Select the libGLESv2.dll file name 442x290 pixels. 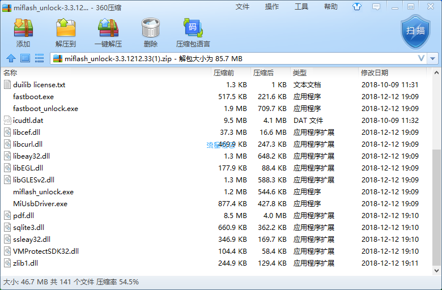33,180
